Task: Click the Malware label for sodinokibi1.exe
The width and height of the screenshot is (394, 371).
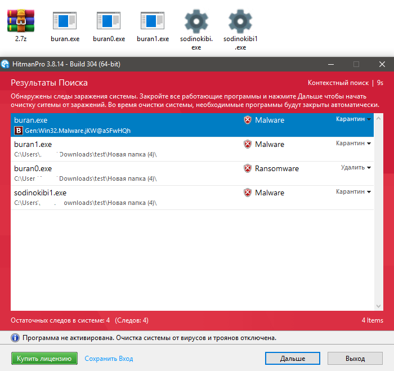Action: (270, 193)
